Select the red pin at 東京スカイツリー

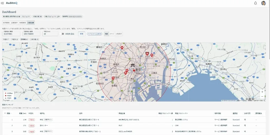pyautogui.click(x=152, y=55)
